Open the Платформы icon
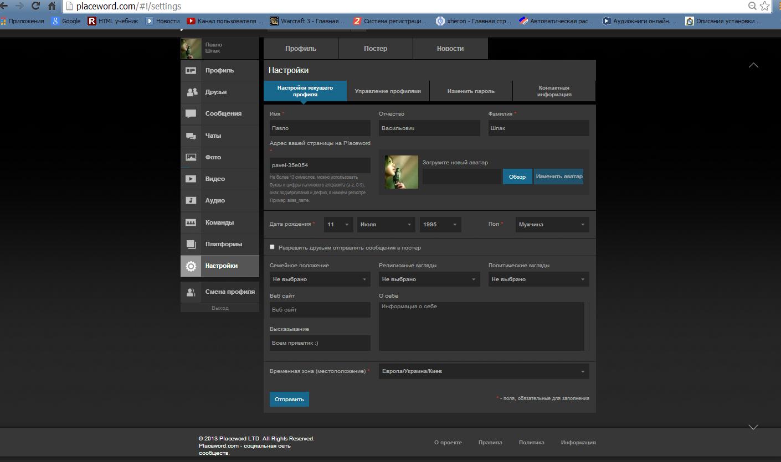This screenshot has height=462, width=781. pos(191,244)
